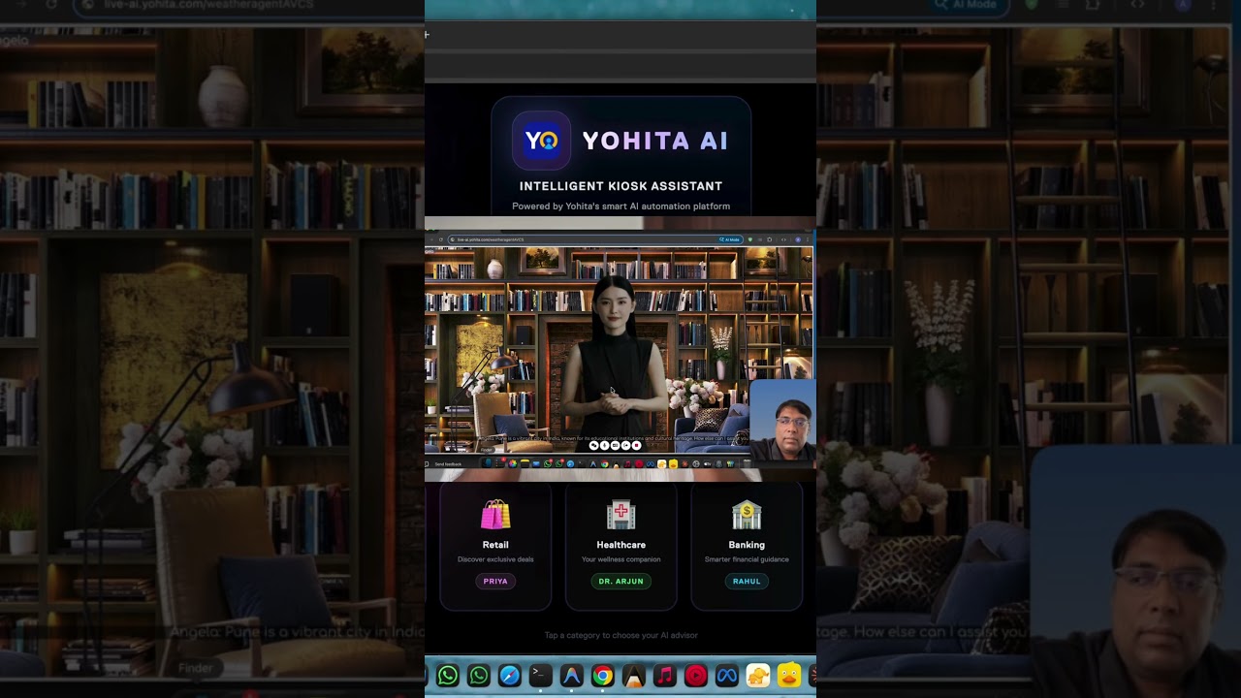The width and height of the screenshot is (1241, 698).
Task: Click 'Your wellness companion' text
Action: [620, 559]
